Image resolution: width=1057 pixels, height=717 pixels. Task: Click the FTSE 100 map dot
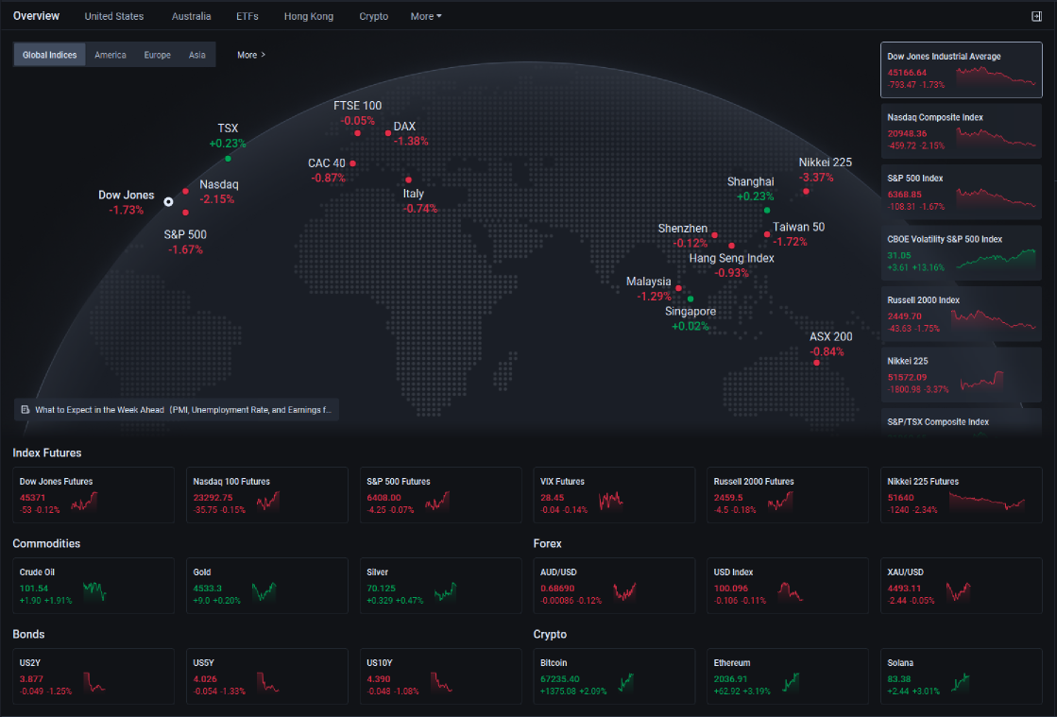click(x=357, y=133)
